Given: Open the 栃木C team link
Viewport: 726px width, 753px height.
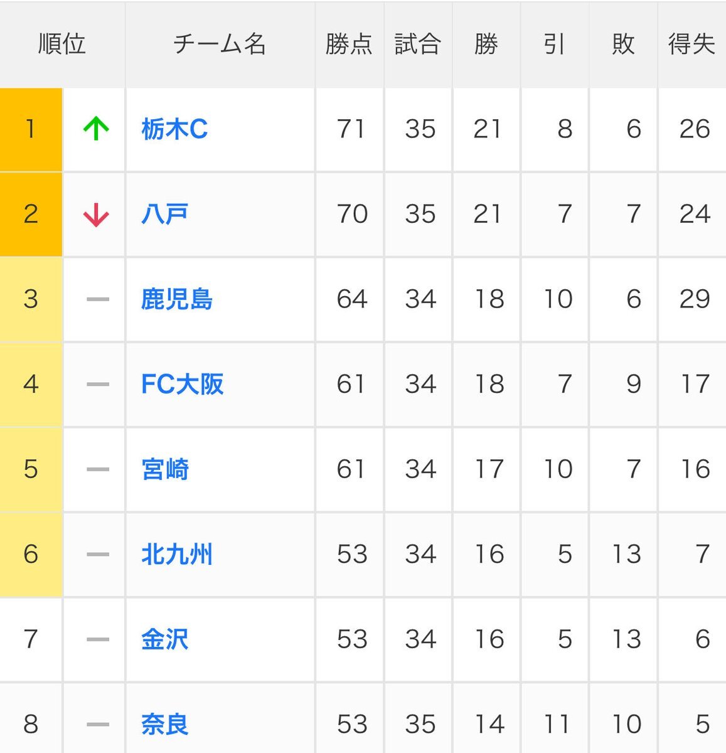Looking at the screenshot, I should tap(174, 129).
